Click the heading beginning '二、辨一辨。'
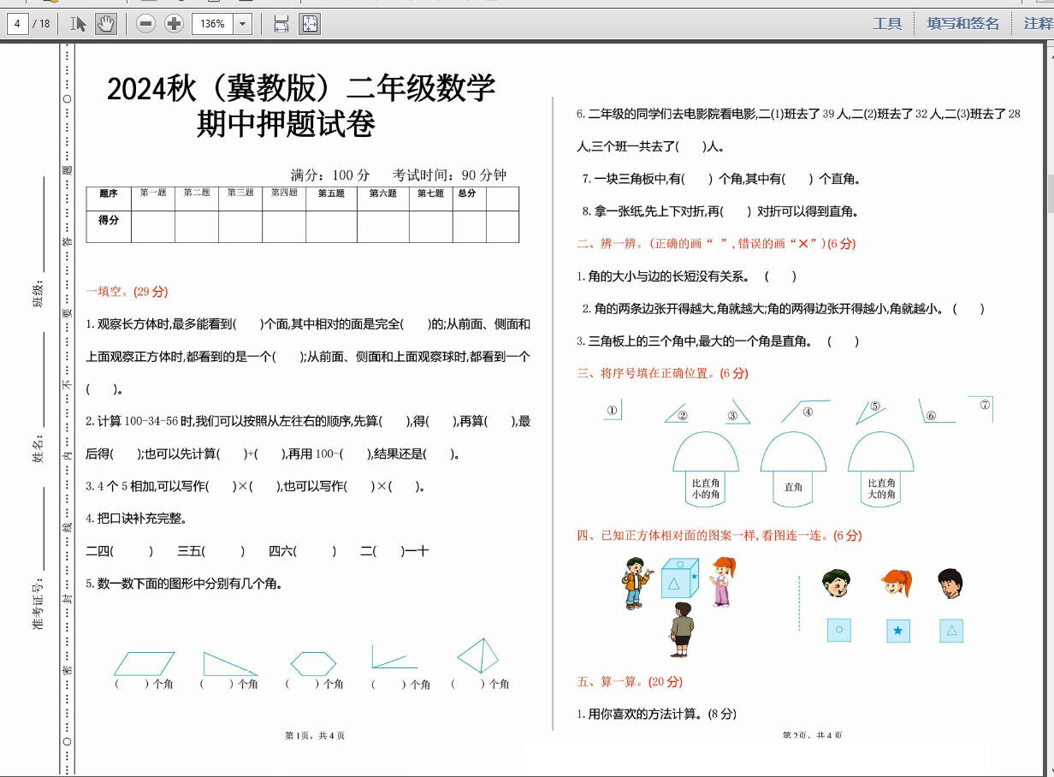Viewport: 1054px width, 777px height. 716,244
